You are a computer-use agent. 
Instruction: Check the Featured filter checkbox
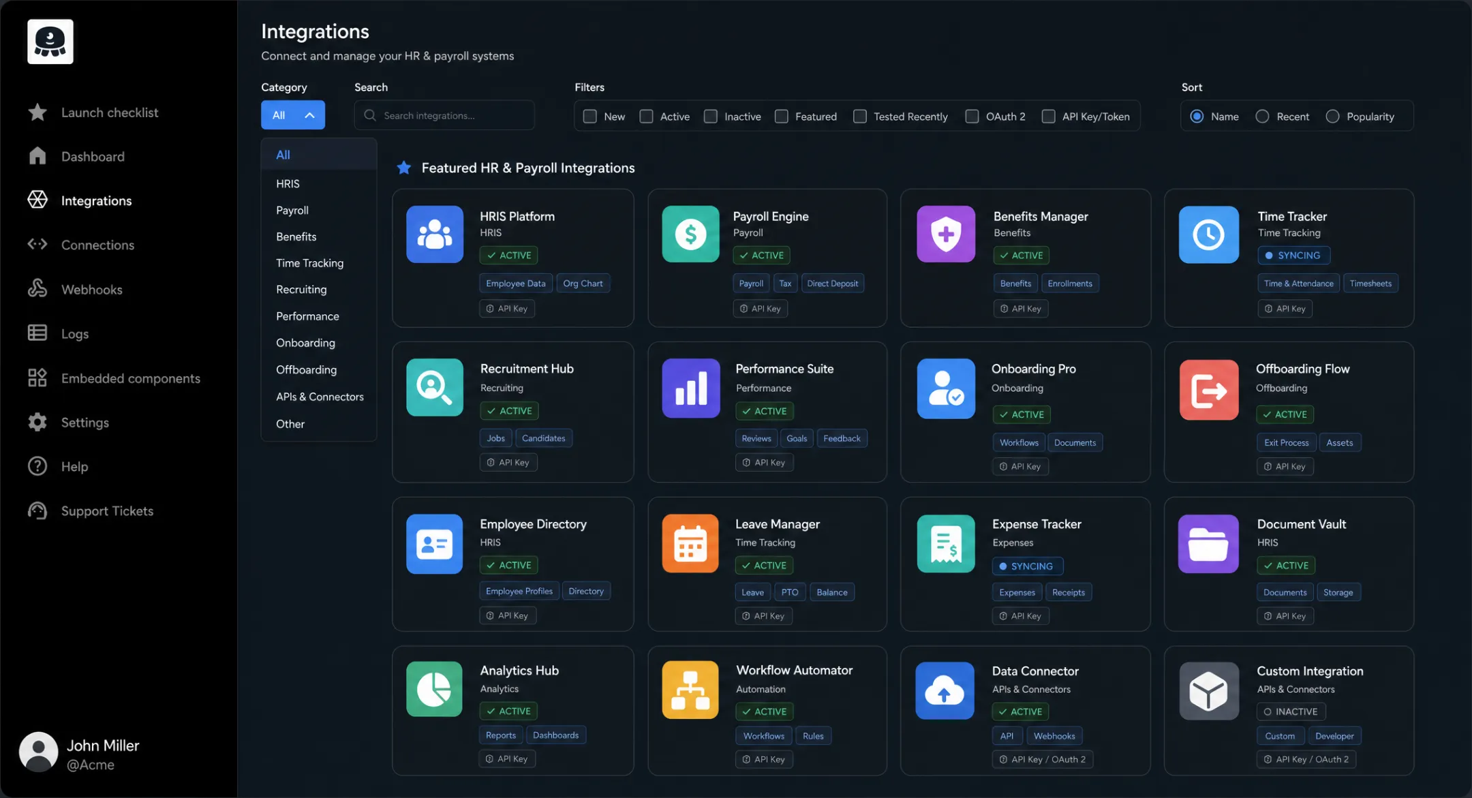[782, 117]
